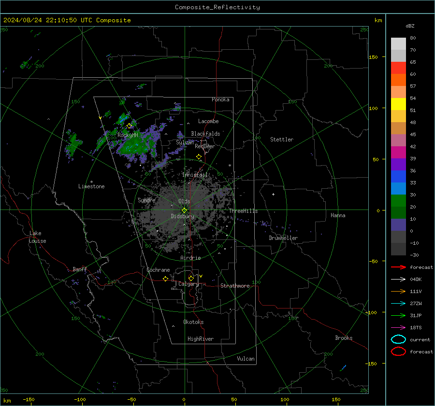Click the Limestone label

click(91, 186)
